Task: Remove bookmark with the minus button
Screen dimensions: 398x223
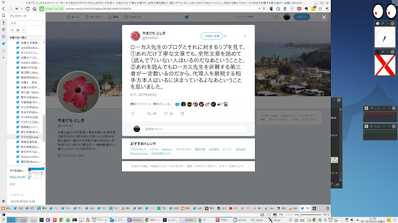Action: pos(24,30)
